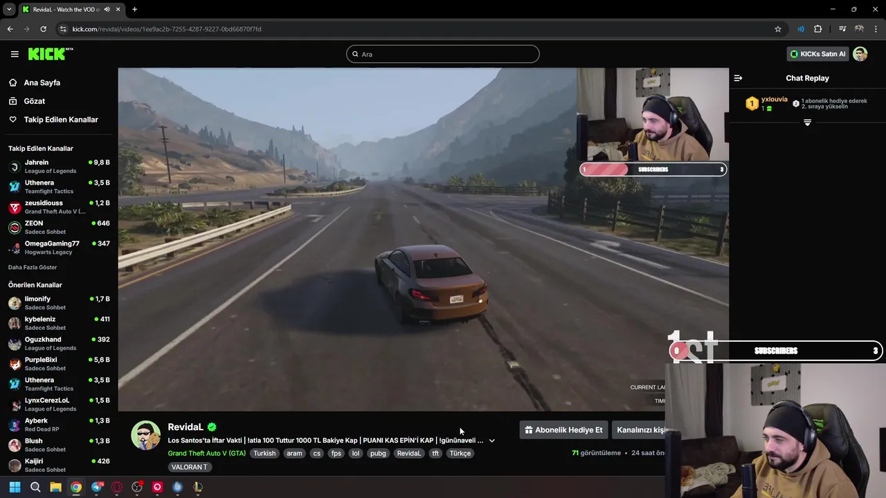Image resolution: width=886 pixels, height=498 pixels.
Task: Open Telegram from the taskbar
Action: tap(96, 487)
